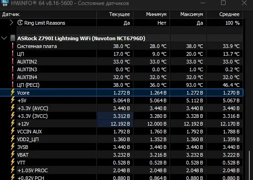Click +3.3V (3VCC) current value 3.312 В

point(121,116)
